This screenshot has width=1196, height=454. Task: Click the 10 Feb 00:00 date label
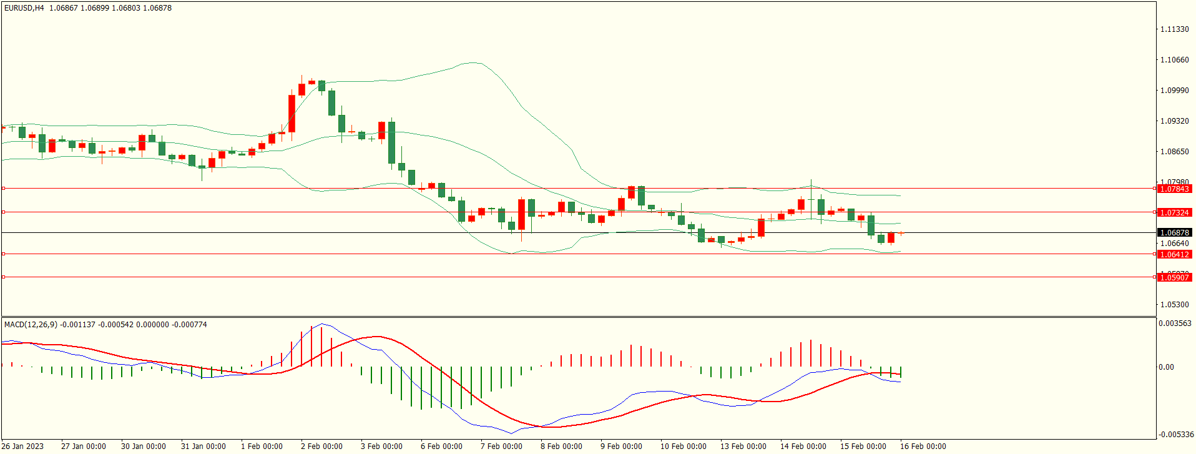tap(683, 446)
